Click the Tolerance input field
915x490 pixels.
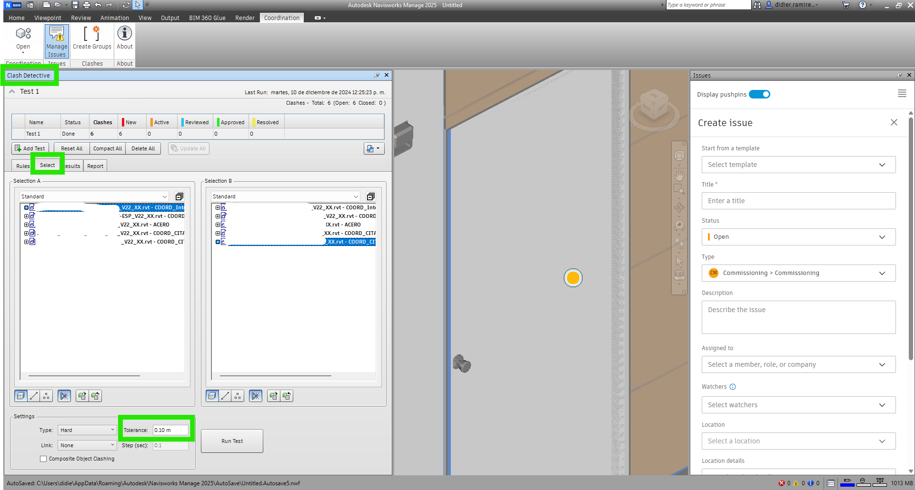(x=170, y=430)
